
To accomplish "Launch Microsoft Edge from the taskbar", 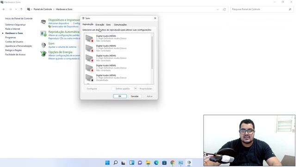I will (x=156, y=163).
